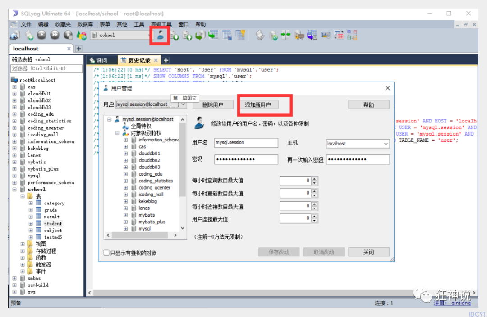Click the truck migration toolbar icon
487x317 pixels.
point(299,35)
